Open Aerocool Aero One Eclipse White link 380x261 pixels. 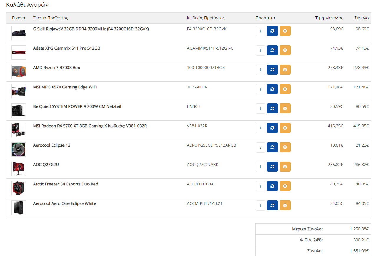point(65,203)
